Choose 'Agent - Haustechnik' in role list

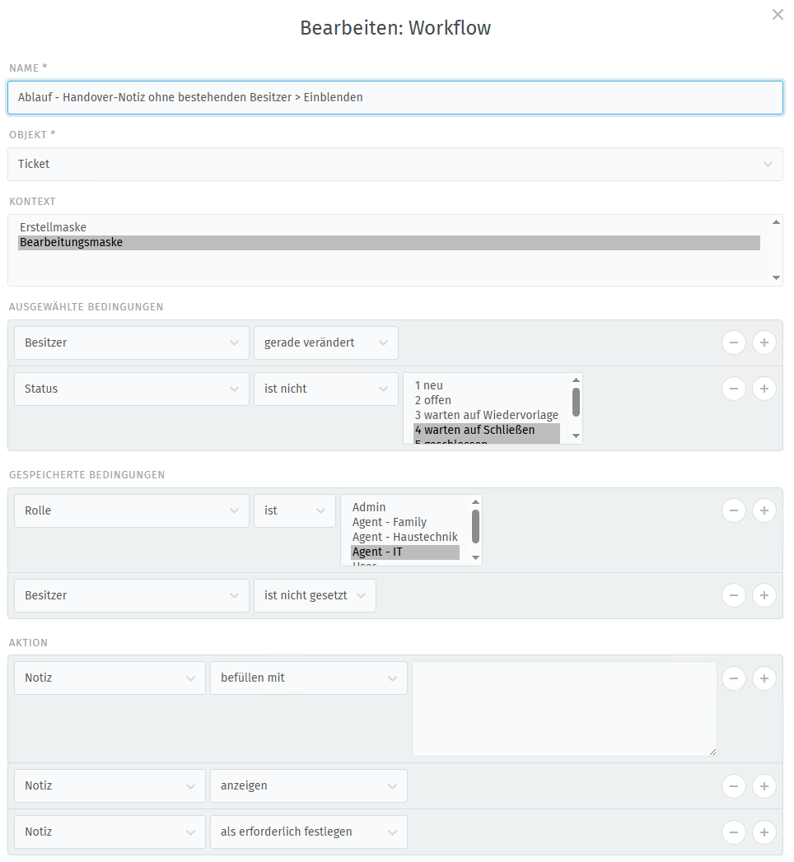(404, 537)
